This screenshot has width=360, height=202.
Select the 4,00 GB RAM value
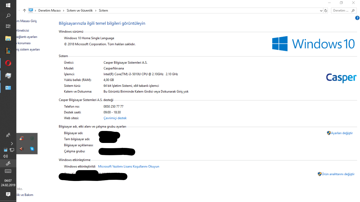point(109,80)
